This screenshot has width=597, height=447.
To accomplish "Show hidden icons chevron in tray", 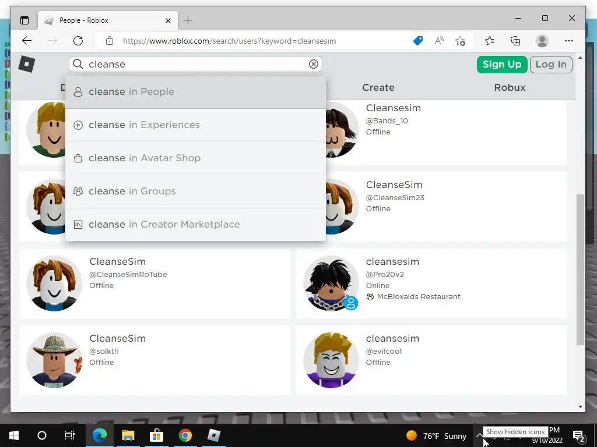I will (479, 435).
